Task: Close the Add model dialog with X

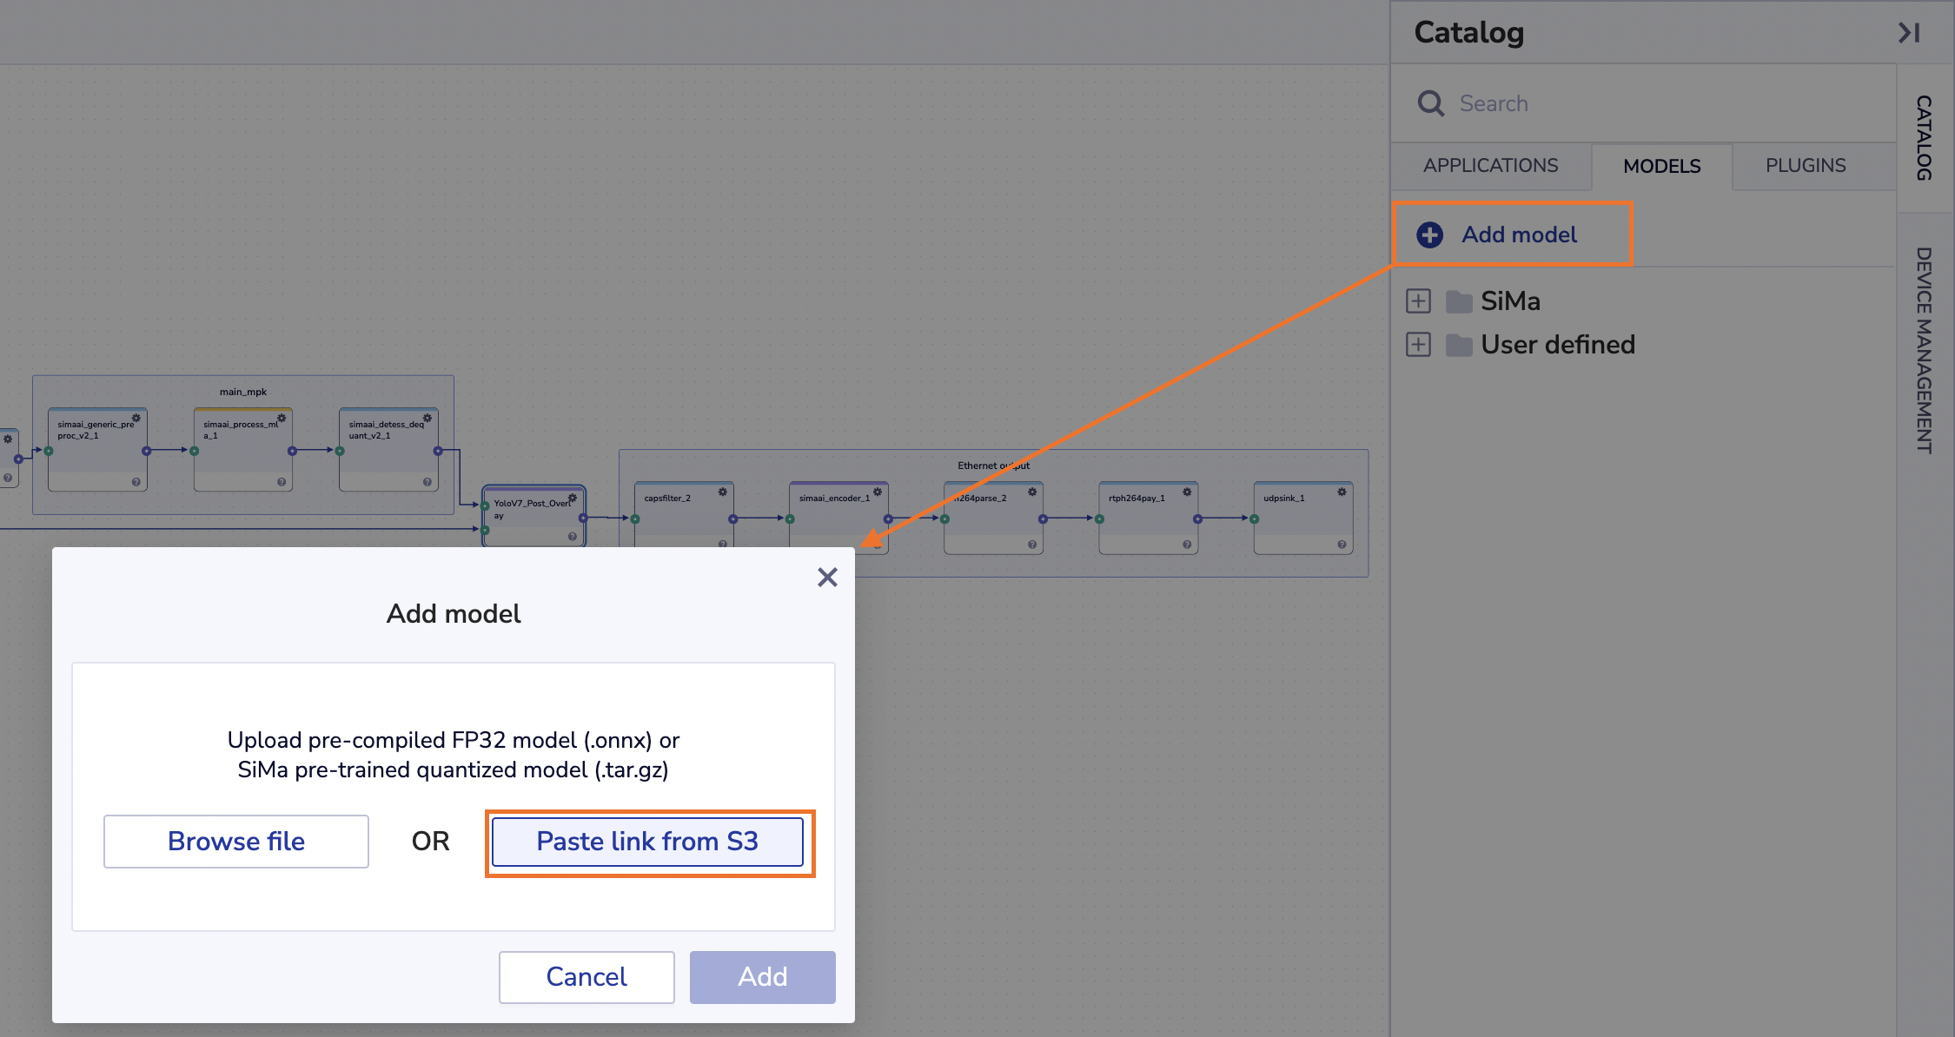Action: [827, 578]
